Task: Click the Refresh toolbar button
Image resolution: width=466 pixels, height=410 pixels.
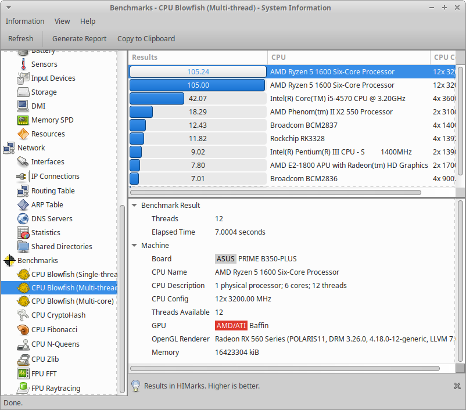Action: pyautogui.click(x=20, y=39)
